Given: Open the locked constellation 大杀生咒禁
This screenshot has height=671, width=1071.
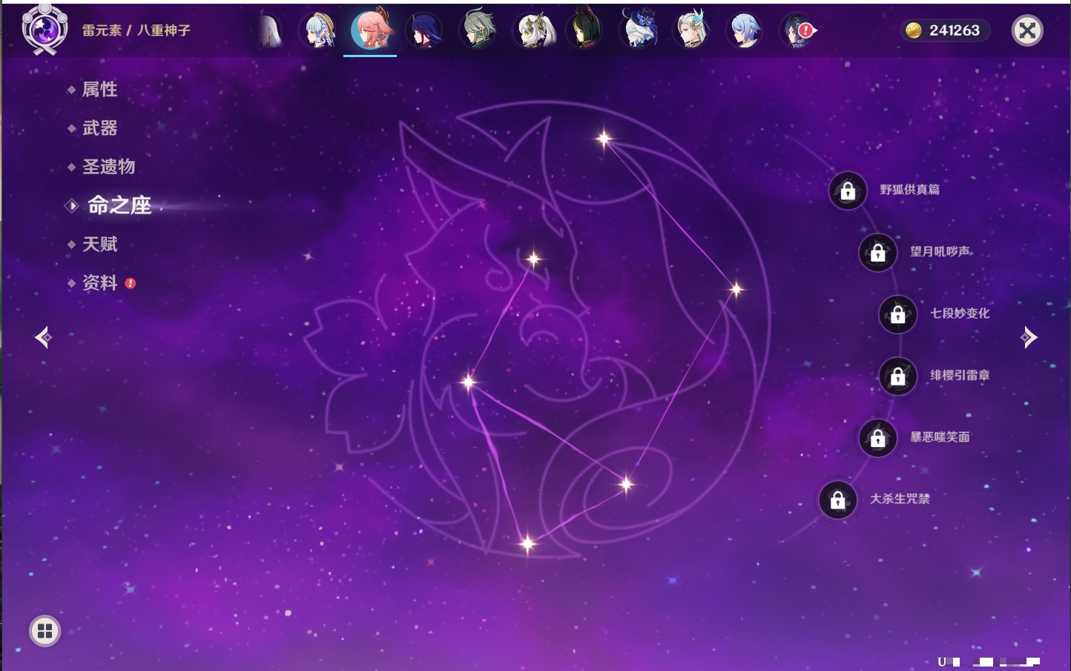Looking at the screenshot, I should click(x=838, y=500).
